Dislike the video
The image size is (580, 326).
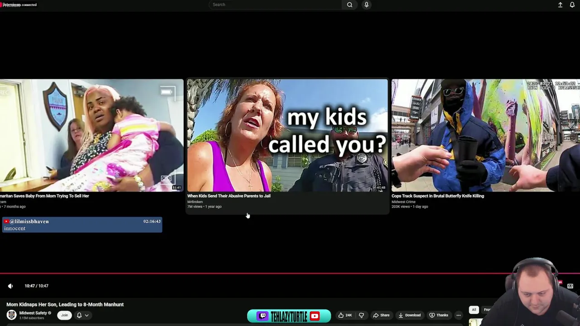pyautogui.click(x=362, y=315)
